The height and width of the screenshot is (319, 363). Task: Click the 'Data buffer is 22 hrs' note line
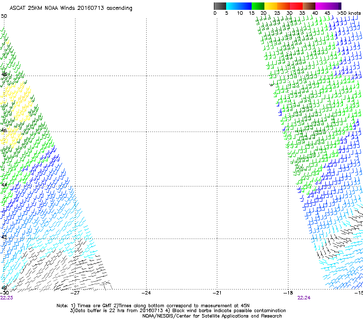[x=178, y=311]
